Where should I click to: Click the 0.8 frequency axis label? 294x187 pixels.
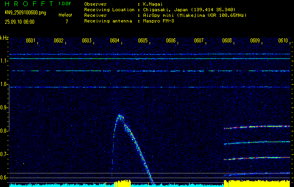pyautogui.click(x=4, y=131)
